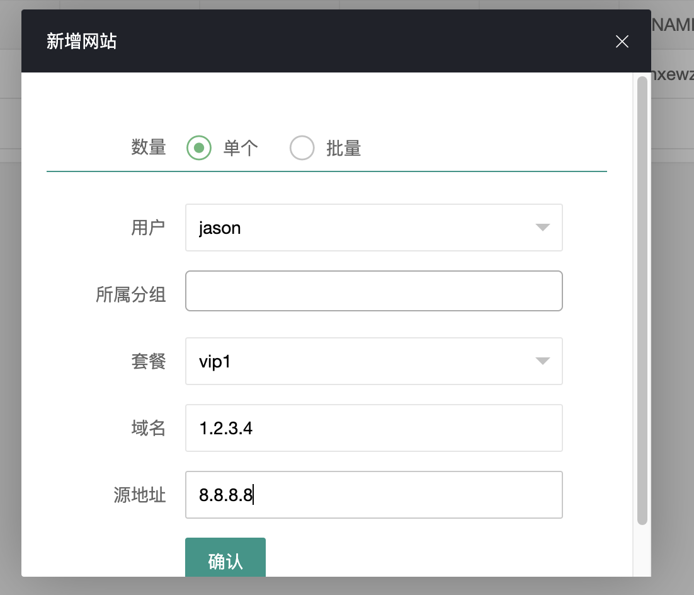Screen dimensions: 694x595
Task: Open the 套餐 dropdown showing vip1
Action: coord(374,361)
